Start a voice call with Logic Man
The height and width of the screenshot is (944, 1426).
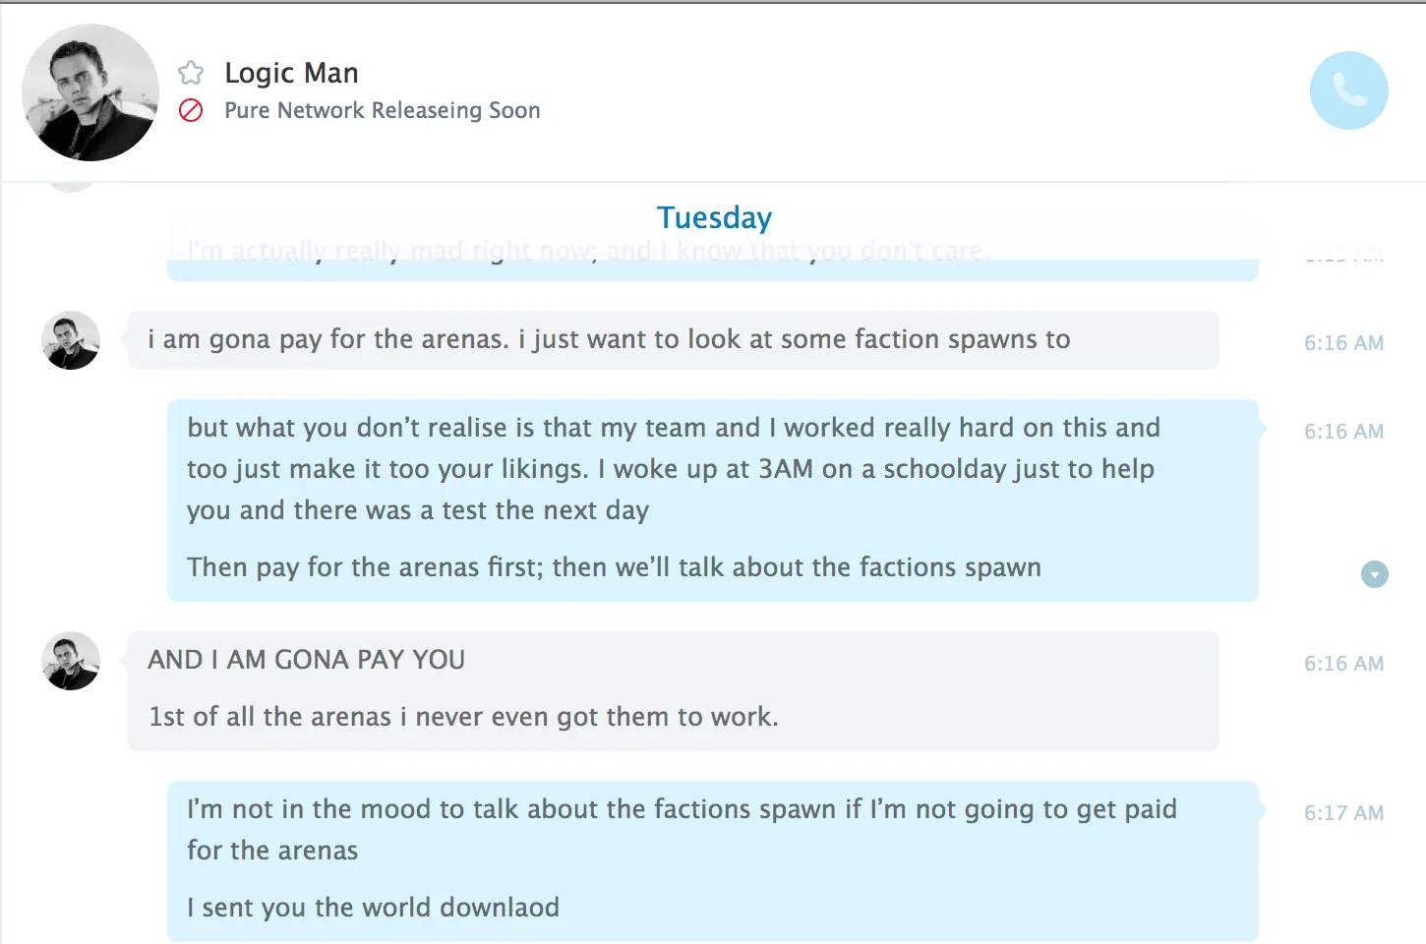point(1348,90)
